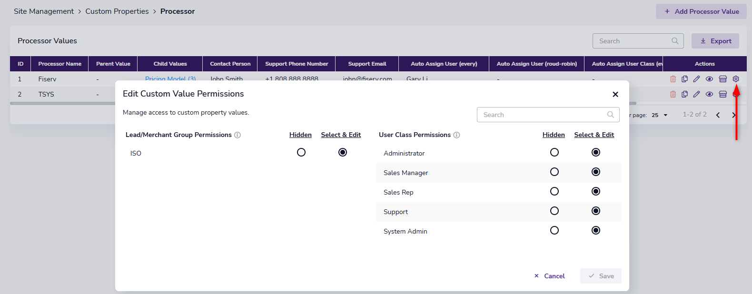Click the magnifier in the dialog search box

pos(611,115)
